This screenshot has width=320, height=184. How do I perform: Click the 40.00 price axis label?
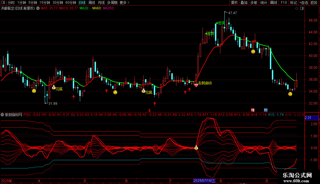click(313, 56)
